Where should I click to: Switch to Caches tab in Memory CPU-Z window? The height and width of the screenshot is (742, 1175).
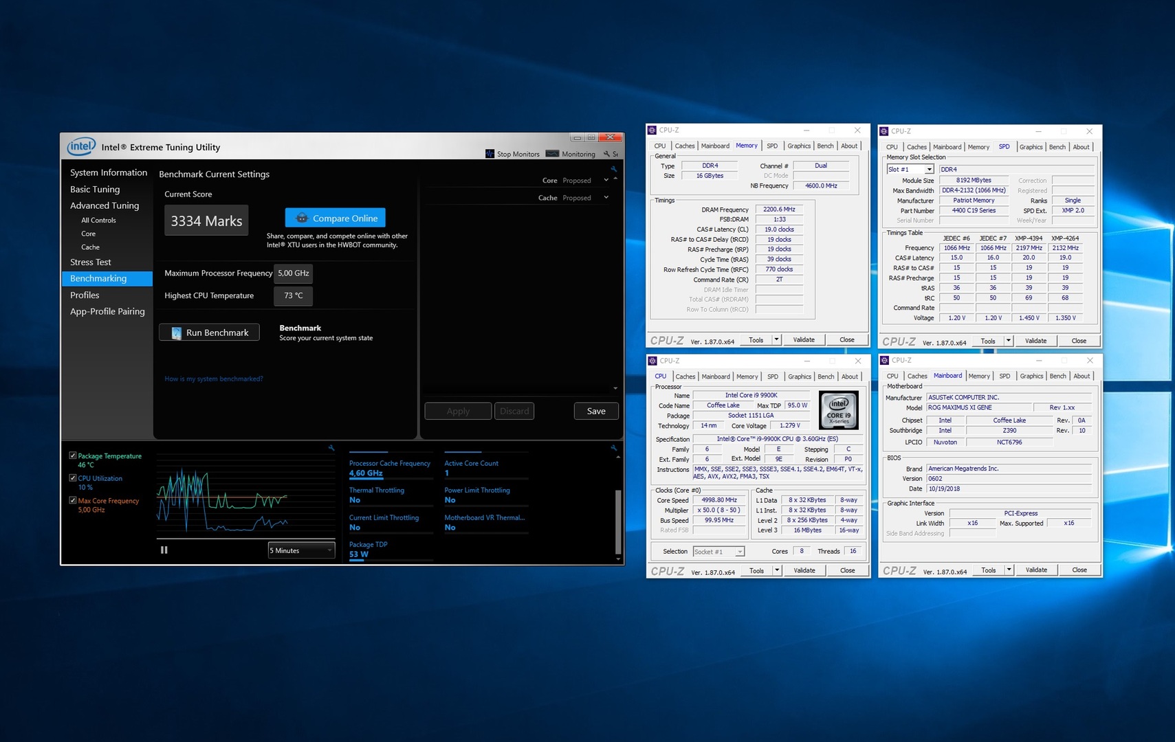pos(685,146)
